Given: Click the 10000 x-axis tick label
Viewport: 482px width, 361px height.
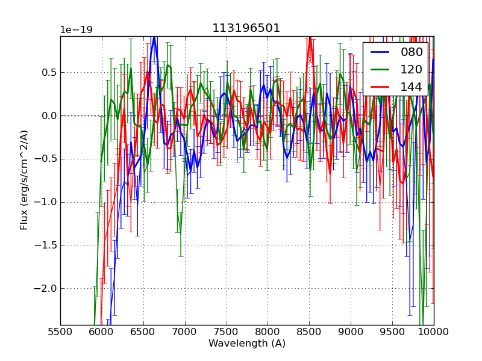Looking at the screenshot, I should (433, 332).
